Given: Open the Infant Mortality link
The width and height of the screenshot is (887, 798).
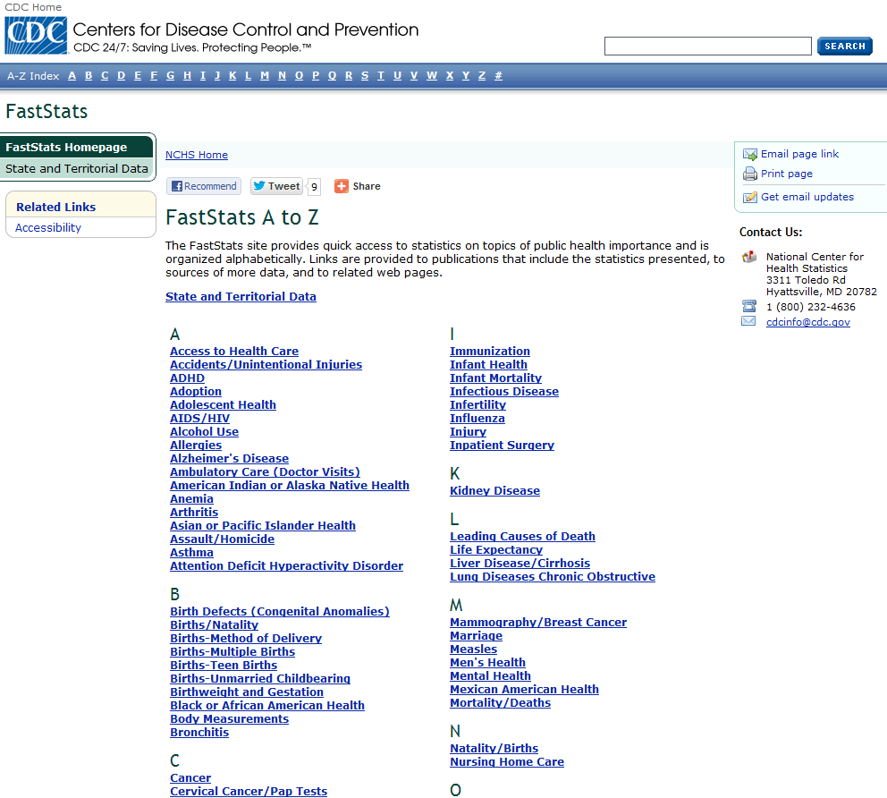Looking at the screenshot, I should (x=495, y=378).
